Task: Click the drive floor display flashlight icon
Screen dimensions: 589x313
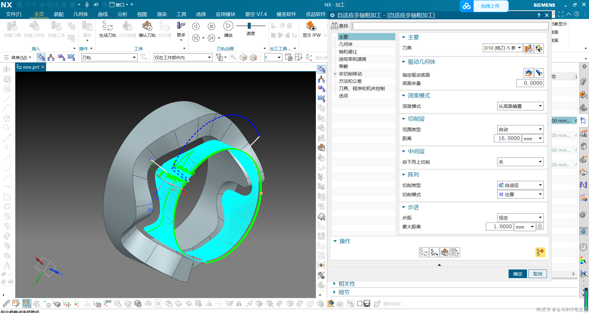Action: point(539,73)
